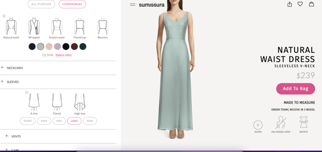Viewport: 322px width, 152px height.
Task: Set skirt length to Midi
Action: [59, 121]
